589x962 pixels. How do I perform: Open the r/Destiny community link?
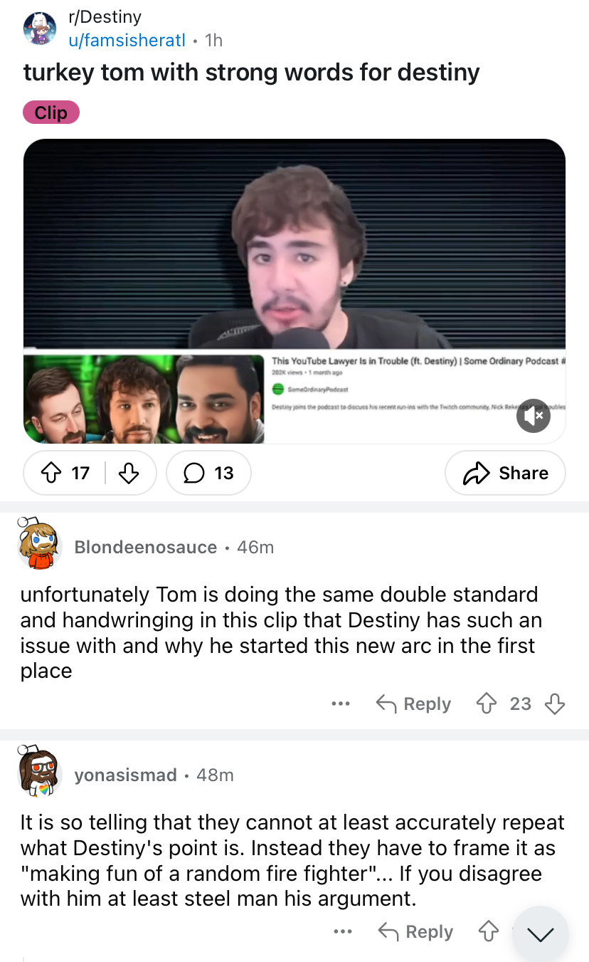pyautogui.click(x=105, y=16)
